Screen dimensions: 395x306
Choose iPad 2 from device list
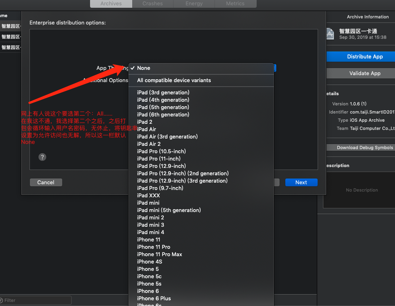coord(201,122)
